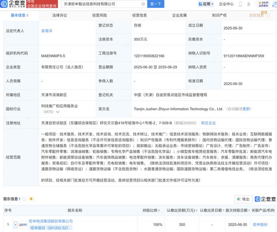Click 有限责任公司（法人独资） company type

click(62, 67)
